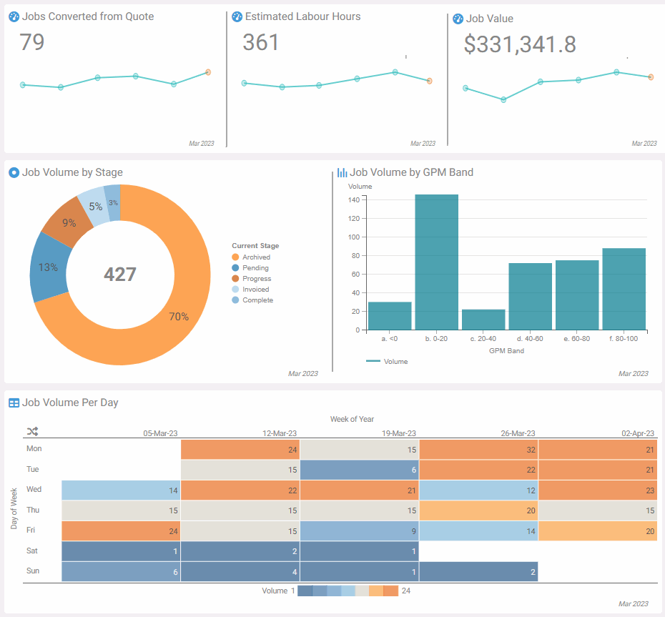This screenshot has height=617, width=665.
Task: Click the f. 80-100 GPM band bar
Action: click(624, 289)
